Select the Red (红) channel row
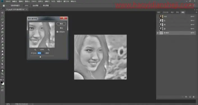Viewport: 198px width, 105px height. pyautogui.click(x=176, y=20)
